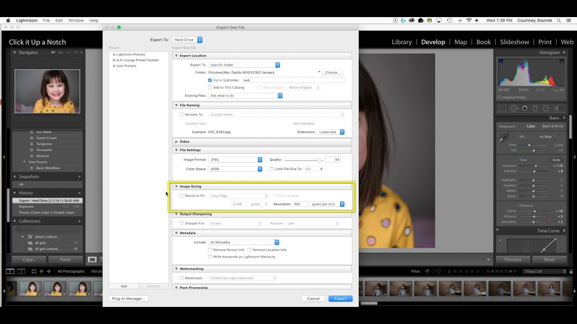Select the Graduated Filter tool

[535, 108]
